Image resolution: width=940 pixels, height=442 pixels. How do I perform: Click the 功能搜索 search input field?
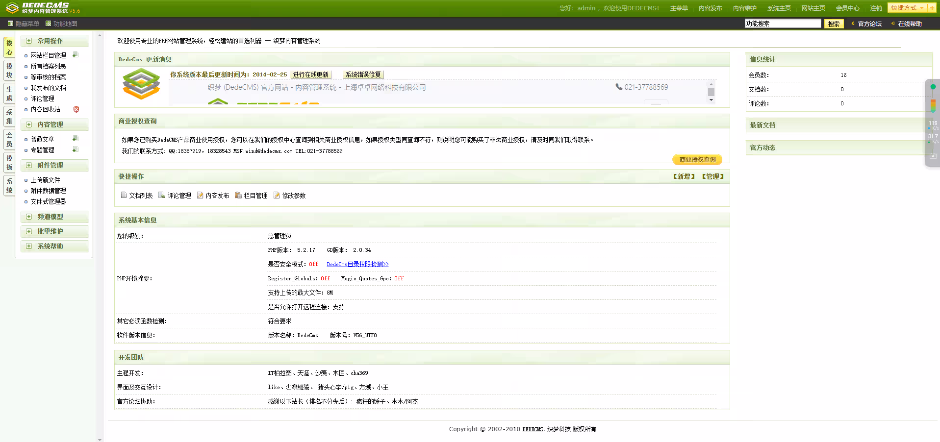coord(782,24)
